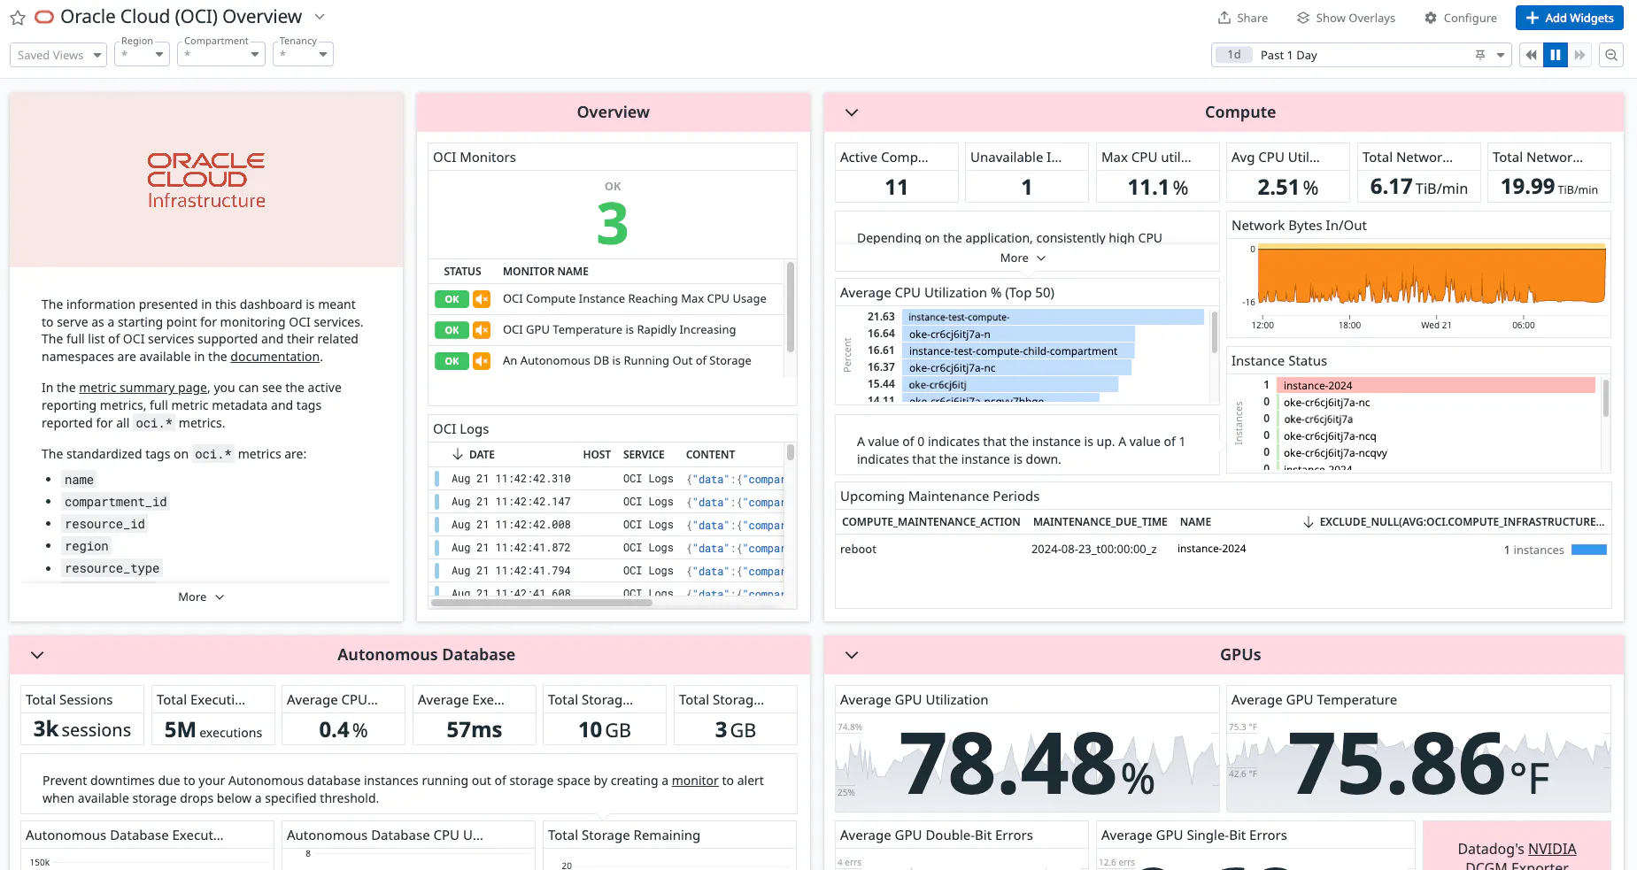Open the Region filter dropdown
This screenshot has height=870, width=1637.
pyautogui.click(x=143, y=55)
